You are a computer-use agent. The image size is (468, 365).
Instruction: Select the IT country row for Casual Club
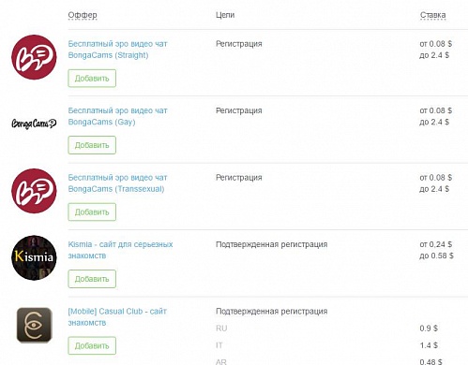coord(334,345)
